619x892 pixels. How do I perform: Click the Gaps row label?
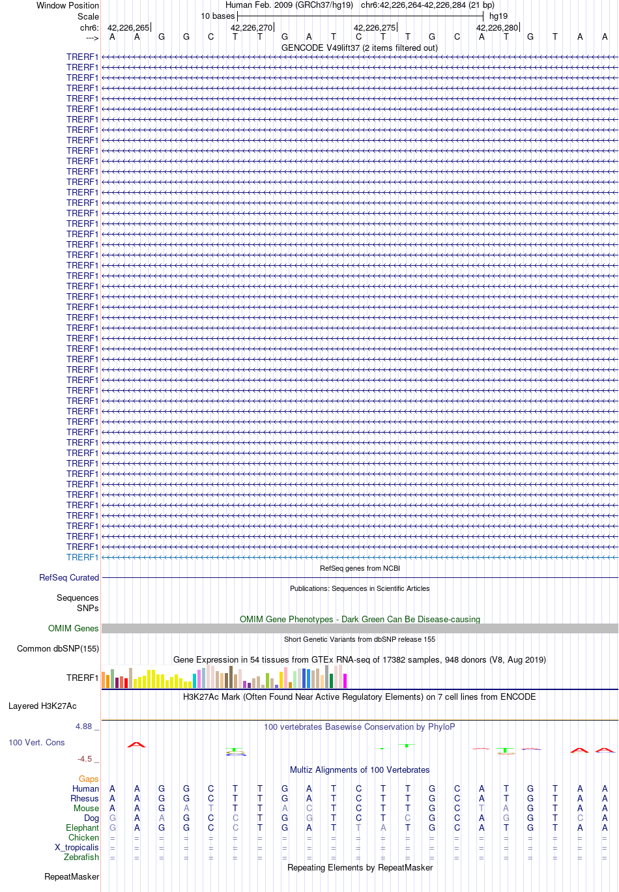[x=89, y=779]
